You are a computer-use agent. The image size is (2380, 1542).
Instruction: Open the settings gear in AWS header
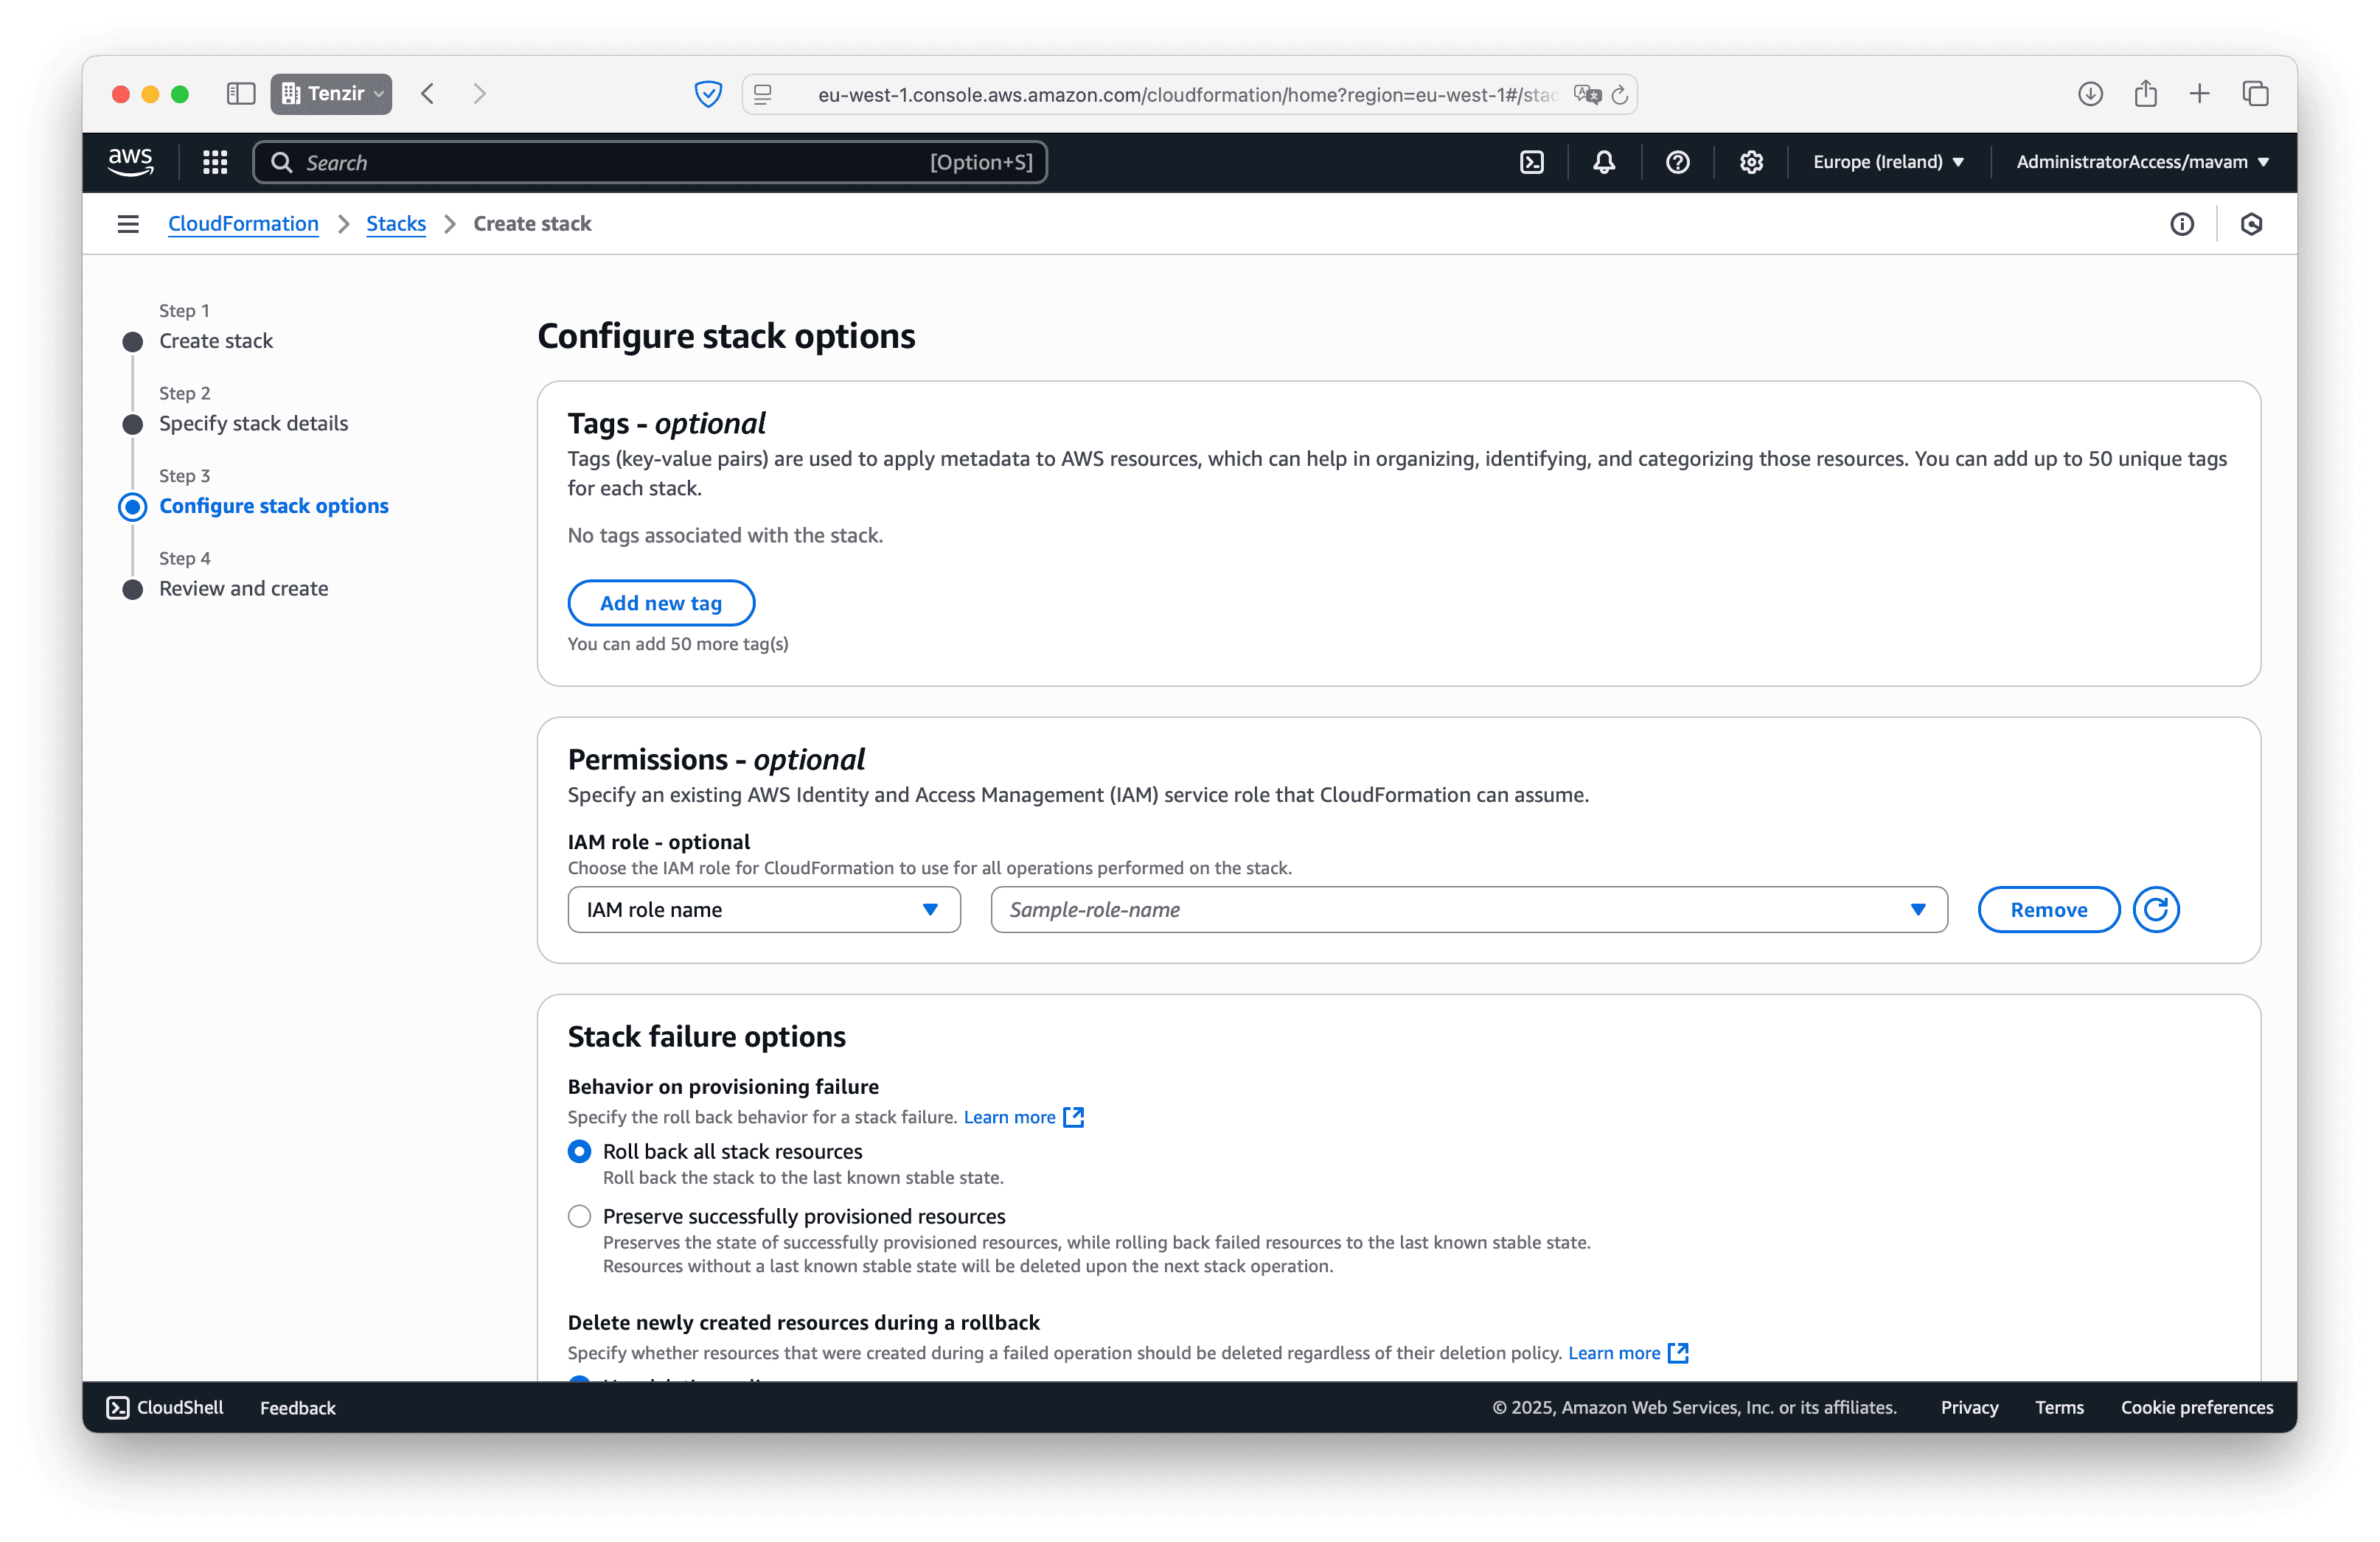coord(1750,162)
